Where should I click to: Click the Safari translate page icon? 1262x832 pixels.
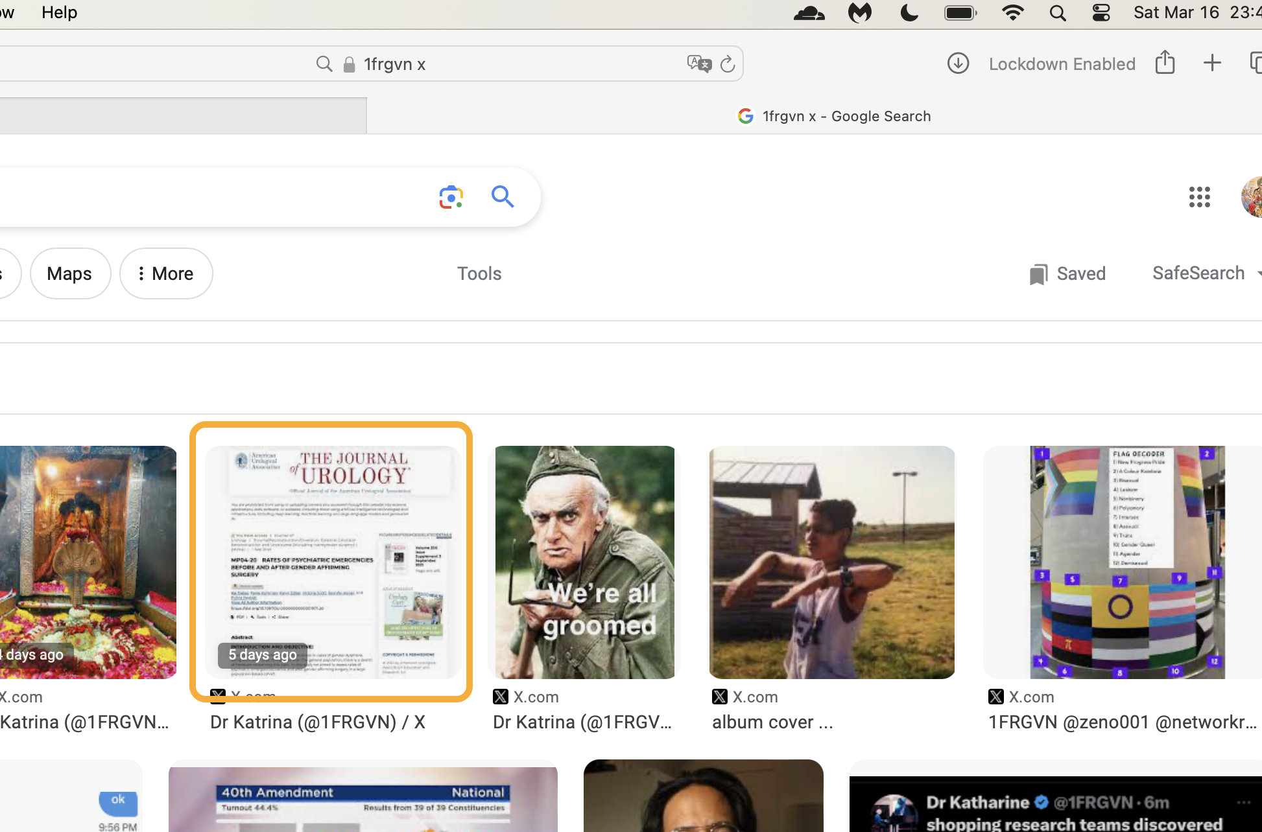click(699, 64)
